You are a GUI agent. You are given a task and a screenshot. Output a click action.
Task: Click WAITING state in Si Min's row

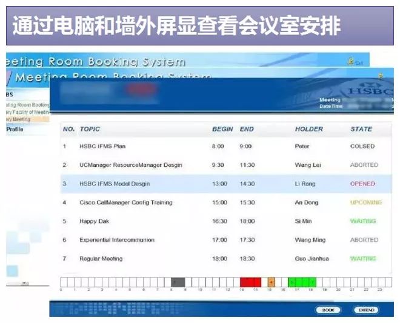click(x=363, y=221)
